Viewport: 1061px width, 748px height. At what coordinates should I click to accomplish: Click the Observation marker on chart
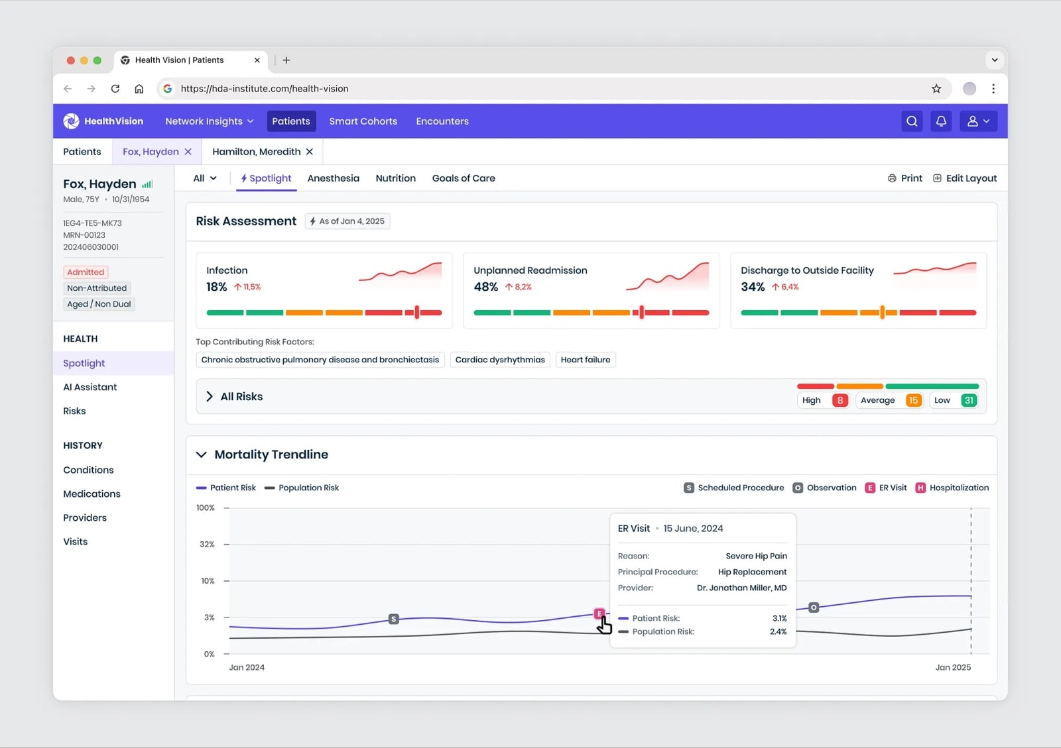pyautogui.click(x=814, y=608)
